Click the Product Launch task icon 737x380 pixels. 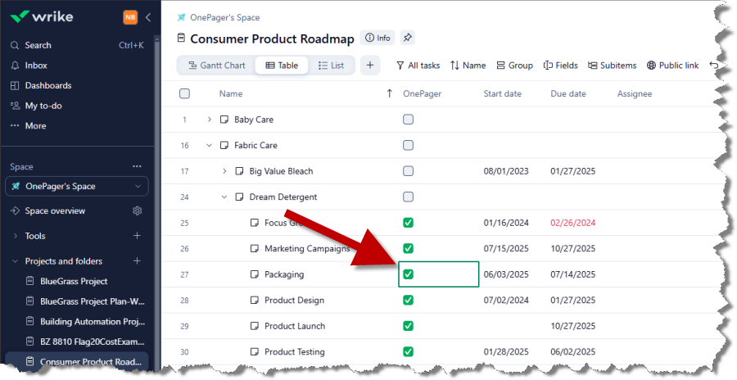[x=255, y=326]
